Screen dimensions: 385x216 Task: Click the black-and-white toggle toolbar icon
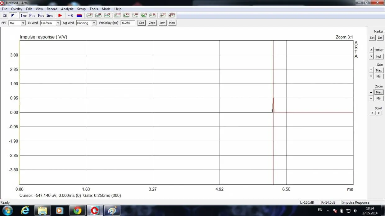click(13, 15)
